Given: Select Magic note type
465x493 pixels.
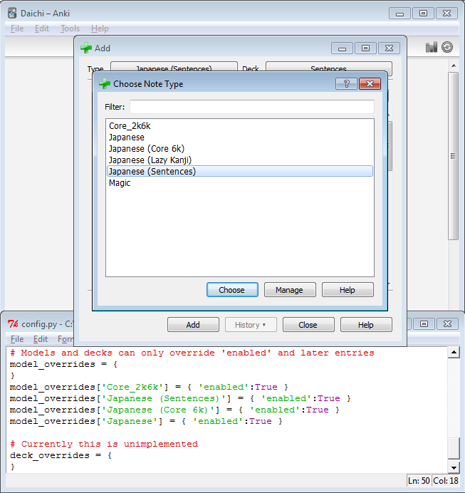Looking at the screenshot, I should [x=240, y=183].
